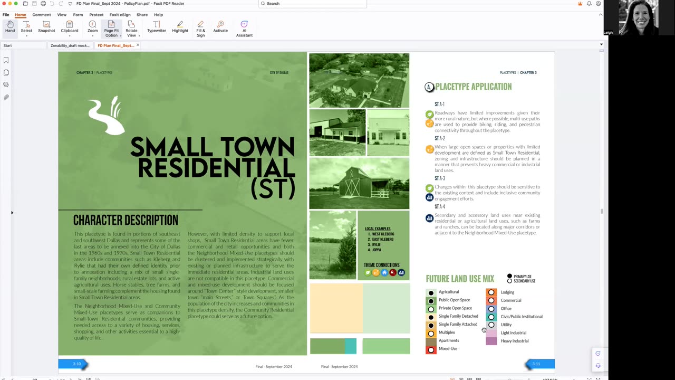Viewport: 675px width, 380px height.
Task: Open the notifications bell
Action: pos(589,4)
